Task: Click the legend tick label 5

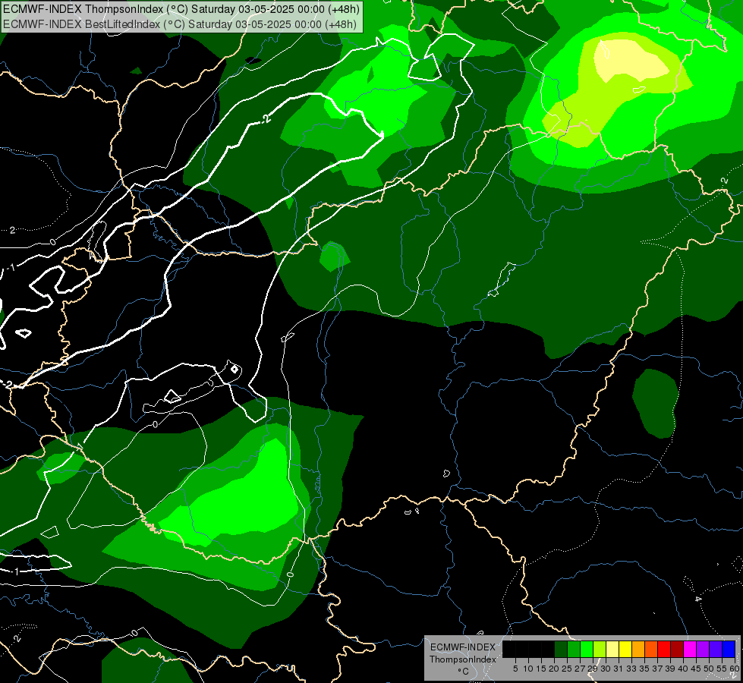Action: [515, 669]
